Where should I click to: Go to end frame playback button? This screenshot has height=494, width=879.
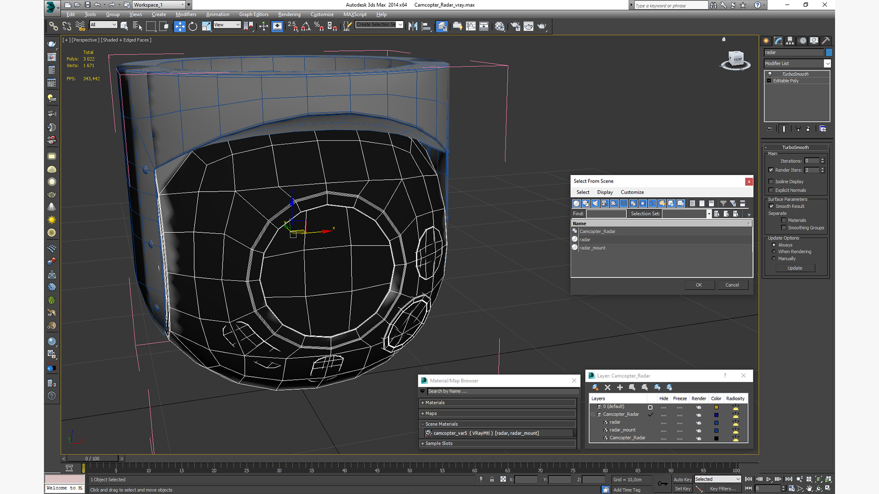coord(788,479)
